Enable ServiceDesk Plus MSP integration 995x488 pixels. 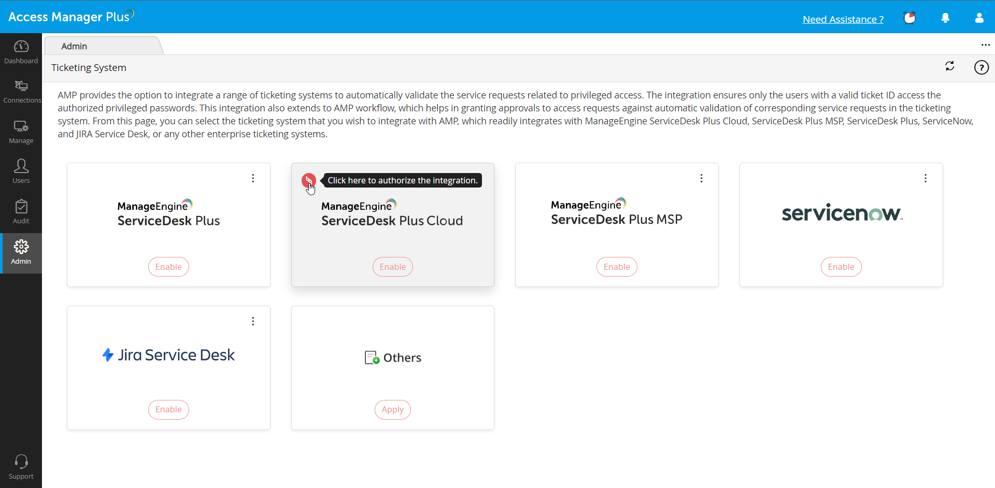coord(617,267)
